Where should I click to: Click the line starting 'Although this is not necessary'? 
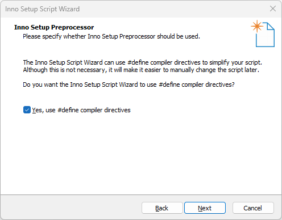(141, 70)
